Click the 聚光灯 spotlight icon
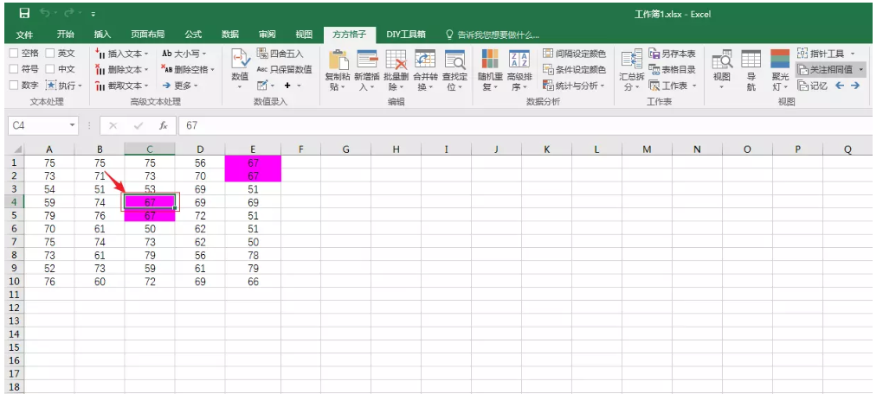 (x=780, y=59)
